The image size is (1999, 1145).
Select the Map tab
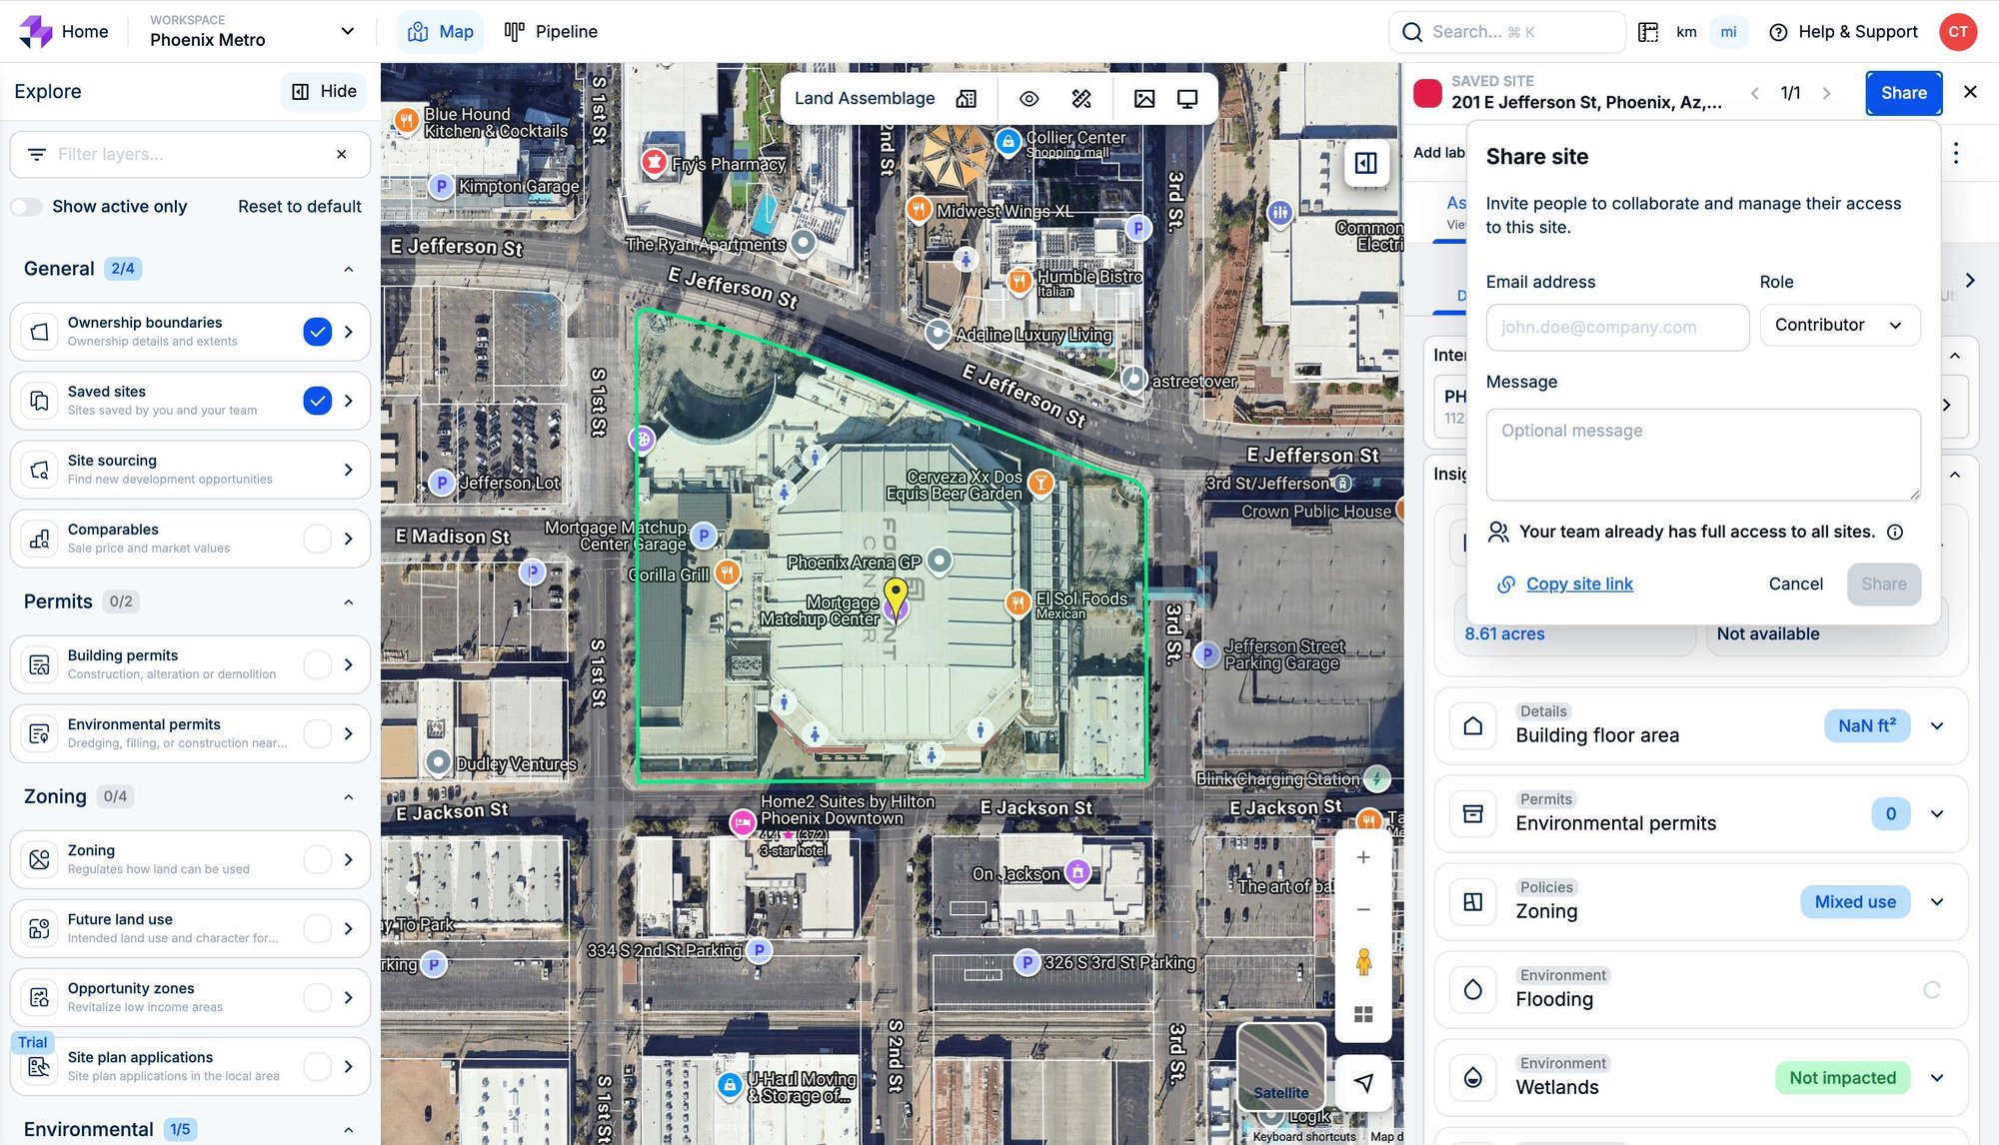(x=440, y=32)
